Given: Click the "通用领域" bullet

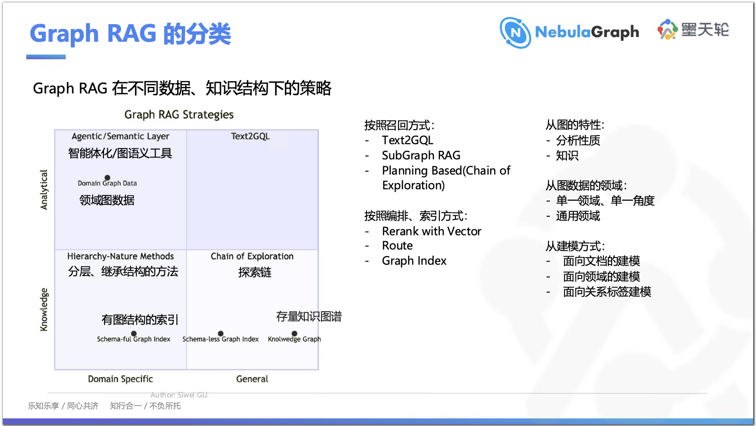Looking at the screenshot, I should tap(578, 216).
